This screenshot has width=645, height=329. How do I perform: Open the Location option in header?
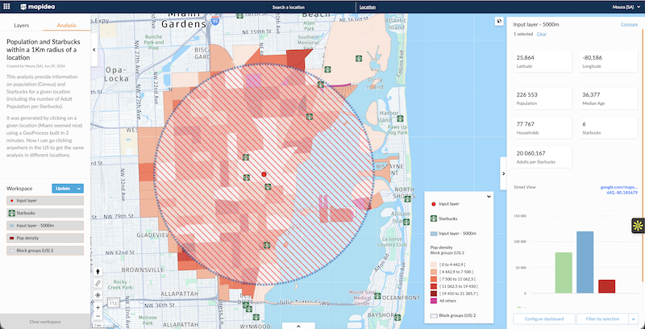pyautogui.click(x=368, y=7)
